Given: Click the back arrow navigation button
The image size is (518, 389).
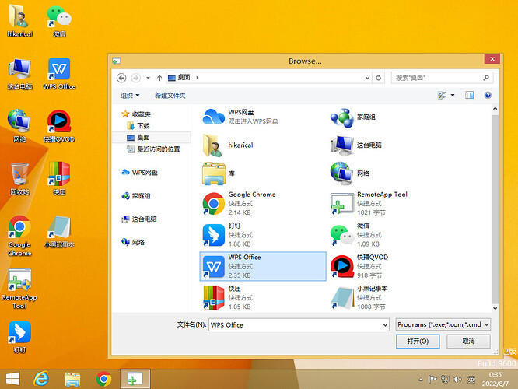Looking at the screenshot, I should click(x=121, y=78).
